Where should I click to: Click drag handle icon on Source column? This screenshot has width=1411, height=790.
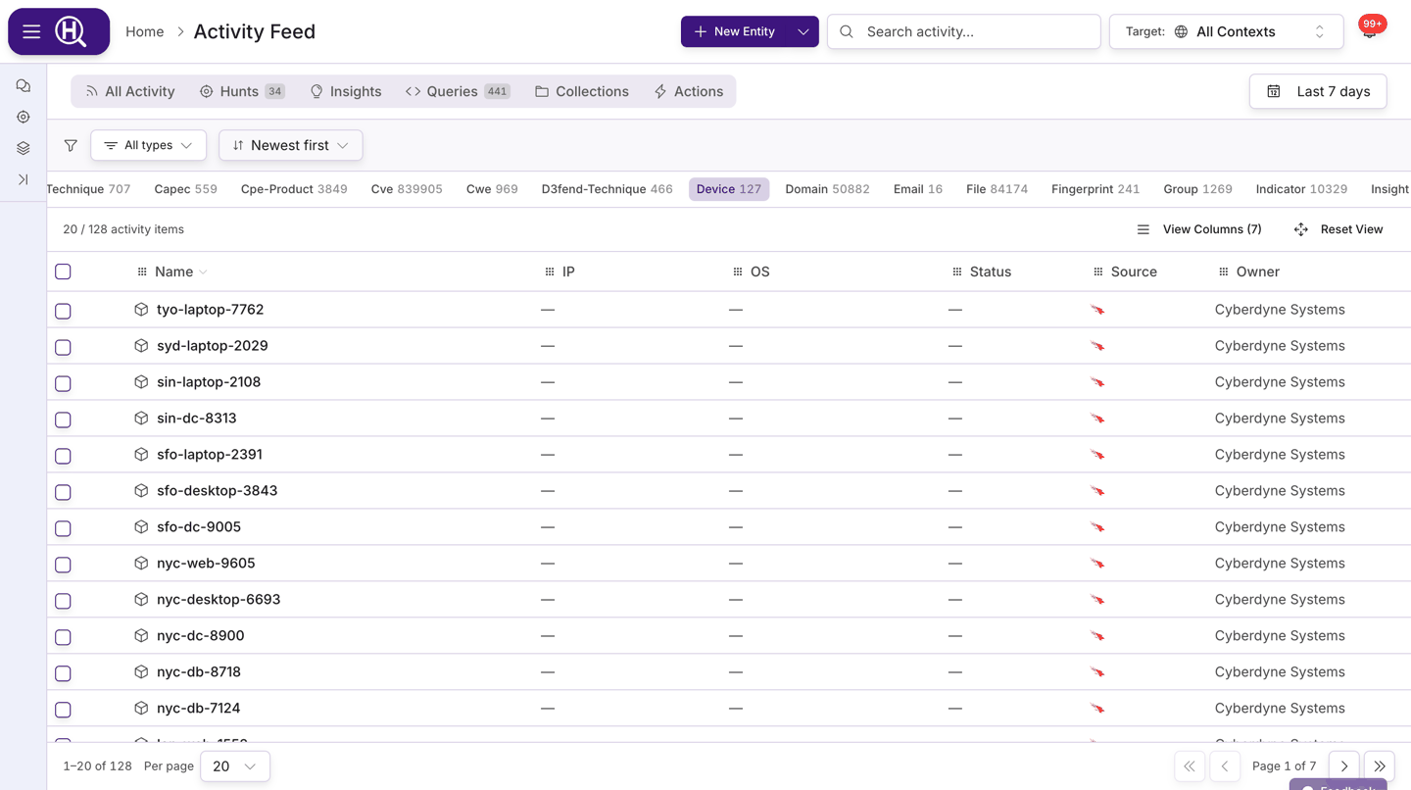point(1097,272)
